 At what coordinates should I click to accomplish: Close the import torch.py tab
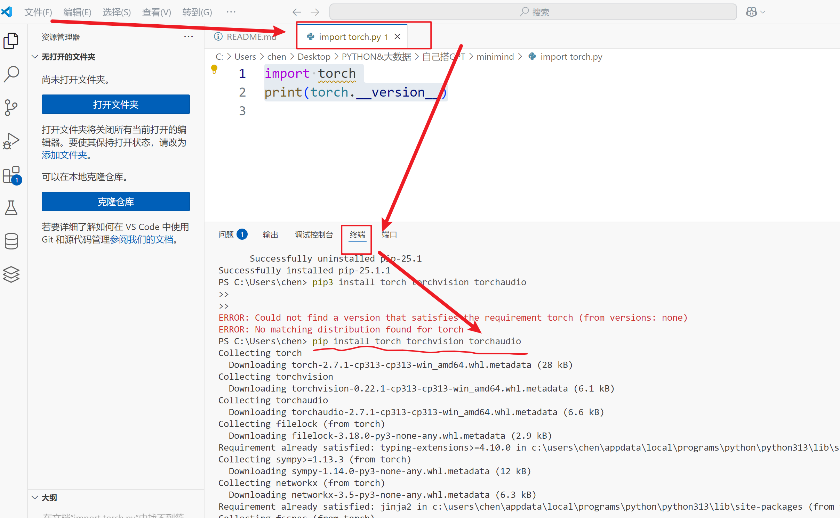[398, 36]
